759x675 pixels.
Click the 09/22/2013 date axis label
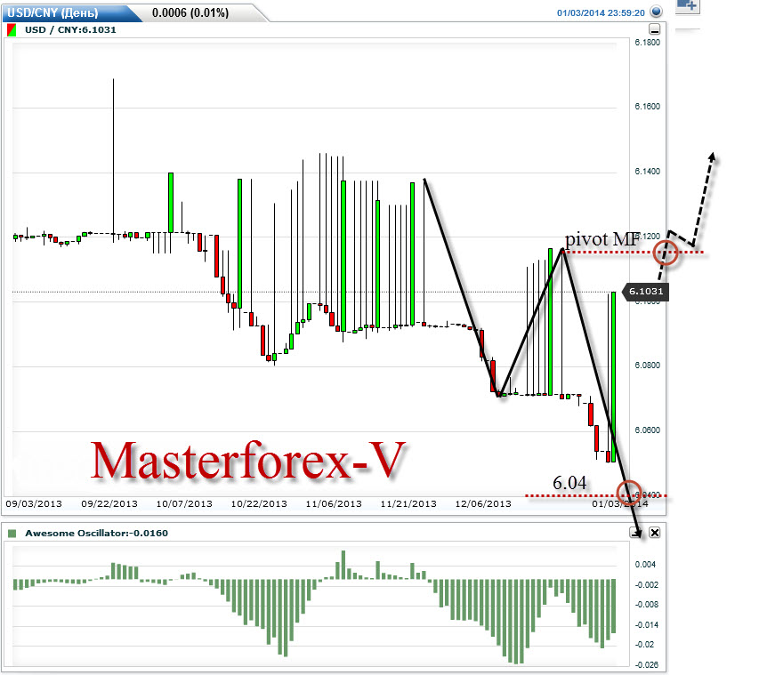tap(109, 503)
